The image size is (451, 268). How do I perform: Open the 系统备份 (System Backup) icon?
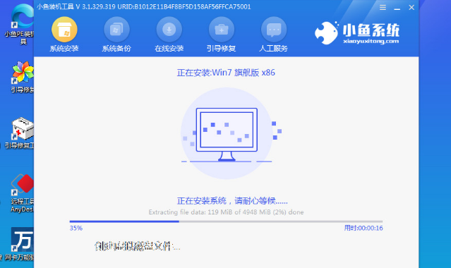coord(116,30)
